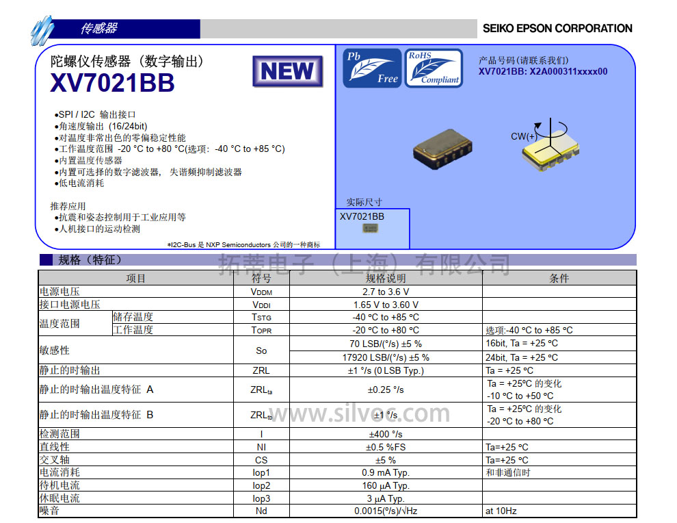Screen dimensions: 677x523
Task: Click the Iop2 symbol cell
Action: click(261, 485)
